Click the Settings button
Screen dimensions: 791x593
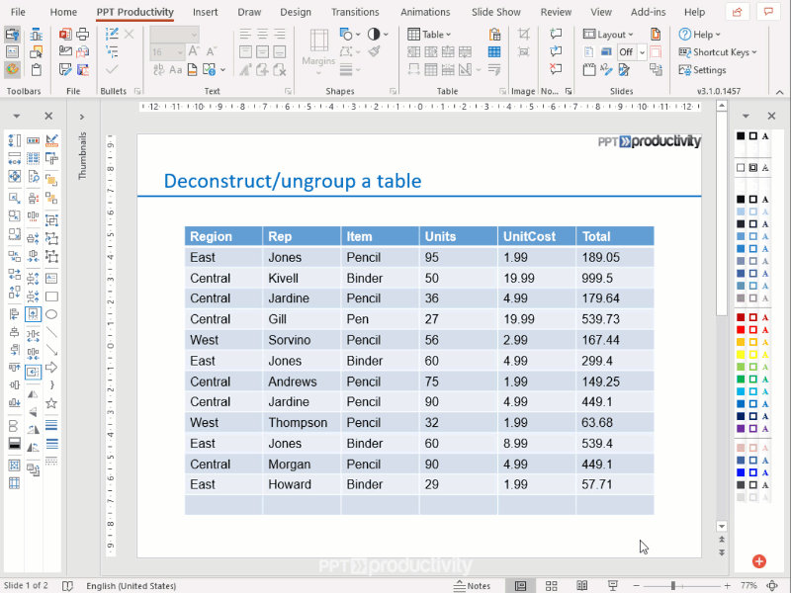[708, 70]
